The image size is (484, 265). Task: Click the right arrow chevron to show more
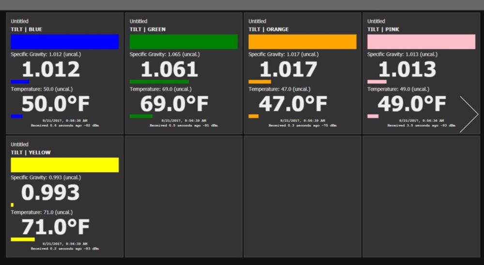pos(469,115)
